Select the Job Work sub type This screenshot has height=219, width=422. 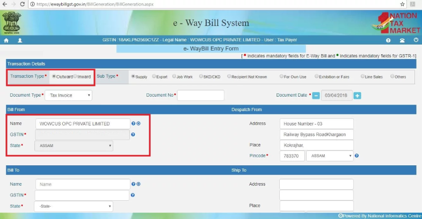(174, 76)
